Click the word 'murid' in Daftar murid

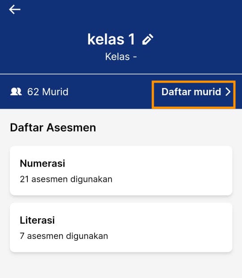(207, 92)
